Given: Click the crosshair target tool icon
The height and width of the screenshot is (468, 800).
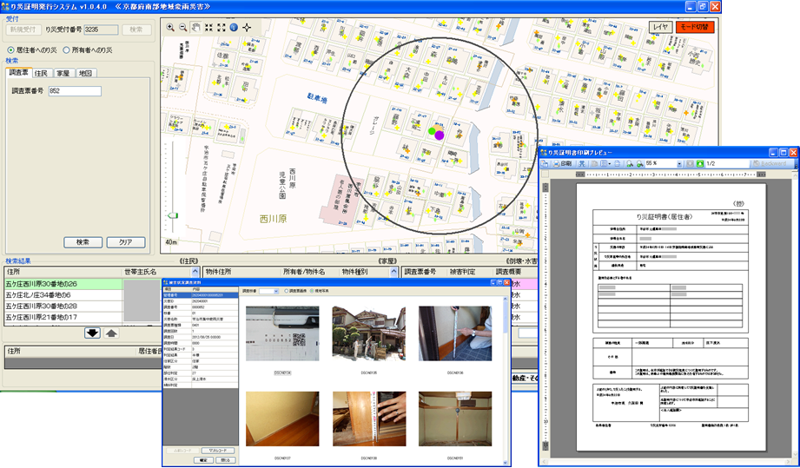Looking at the screenshot, I should [x=247, y=27].
